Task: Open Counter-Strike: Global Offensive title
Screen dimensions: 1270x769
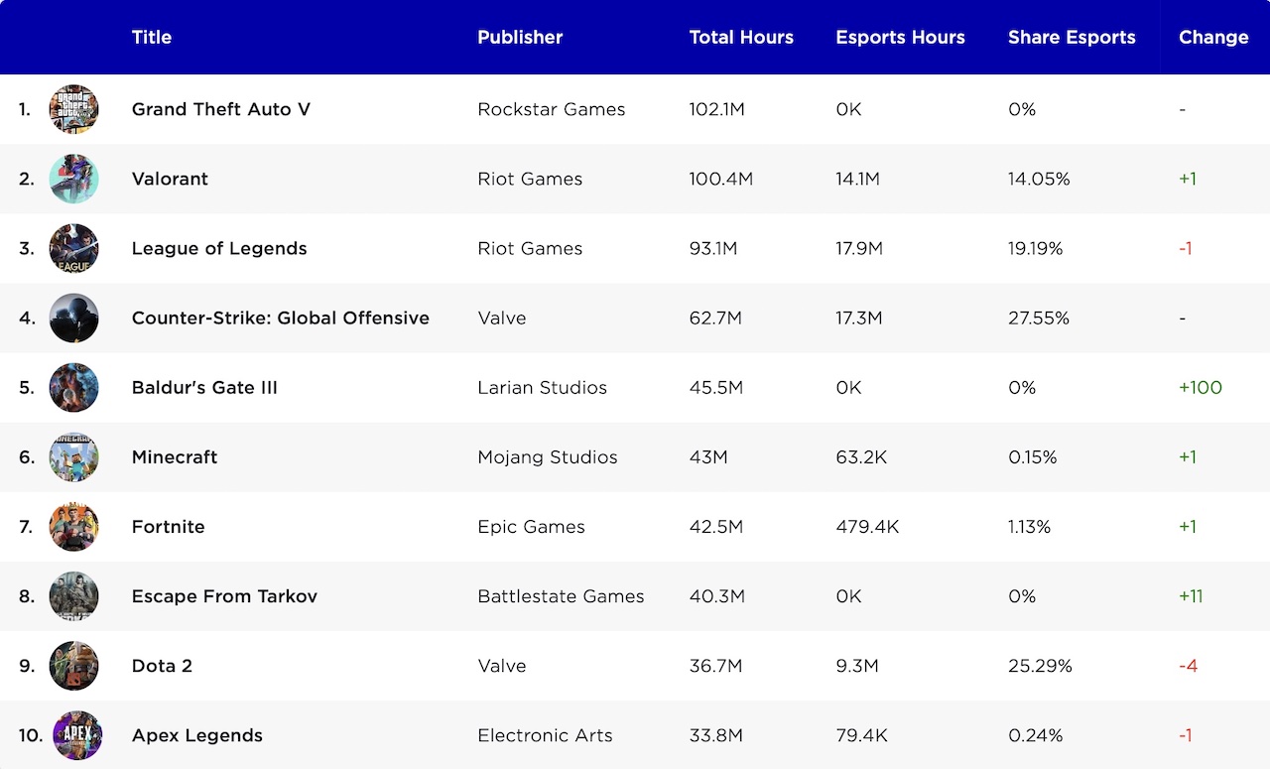Action: point(281,318)
